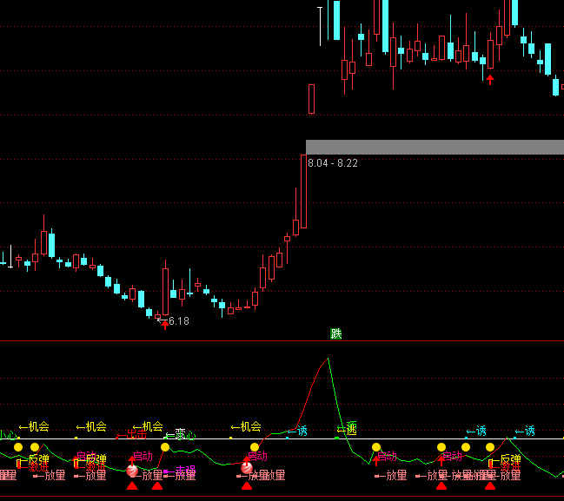Click the 变心 label on the white line
The width and height of the screenshot is (564, 501).
click(x=176, y=433)
